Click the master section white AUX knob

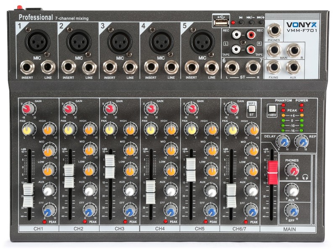(x=292, y=191)
